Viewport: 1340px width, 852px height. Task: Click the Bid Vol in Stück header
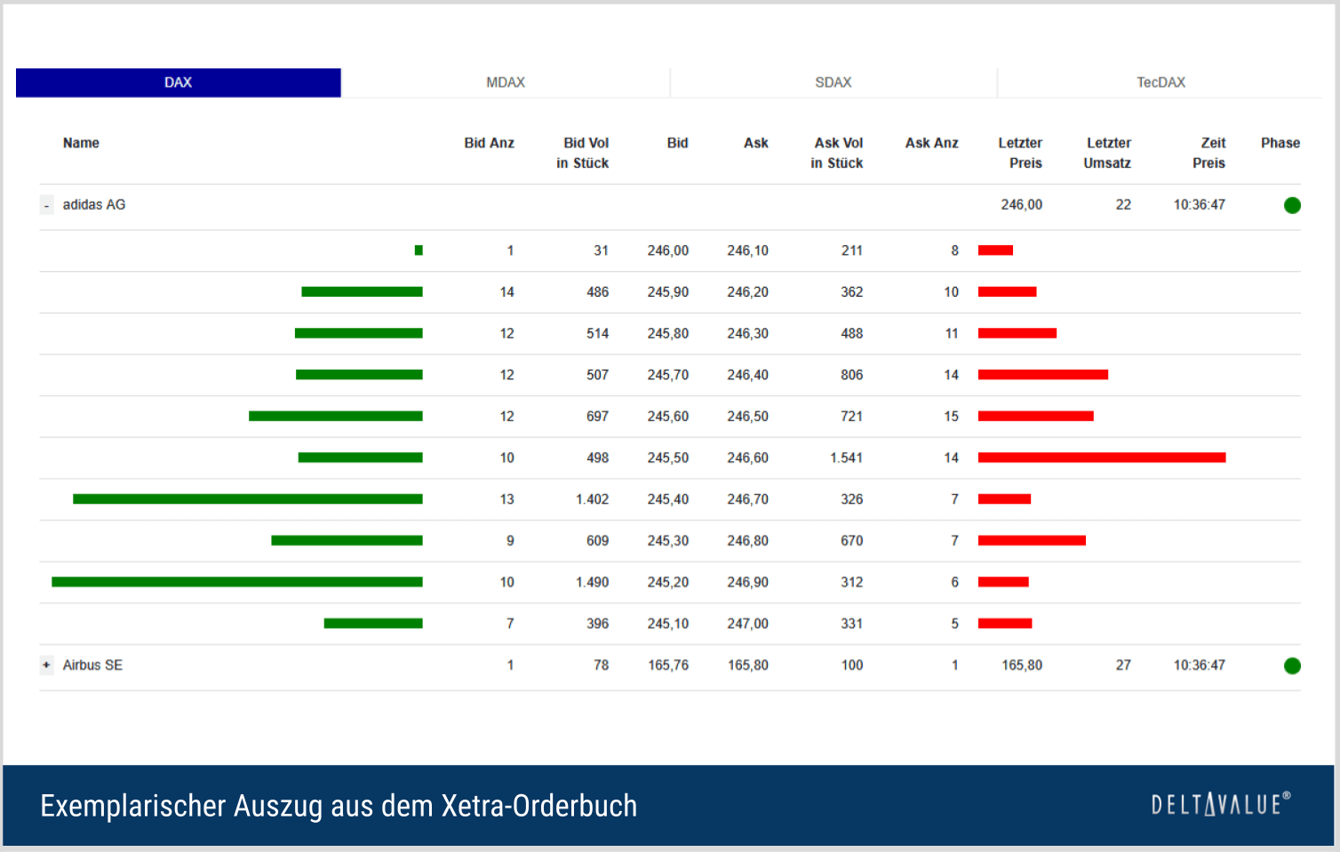583,153
